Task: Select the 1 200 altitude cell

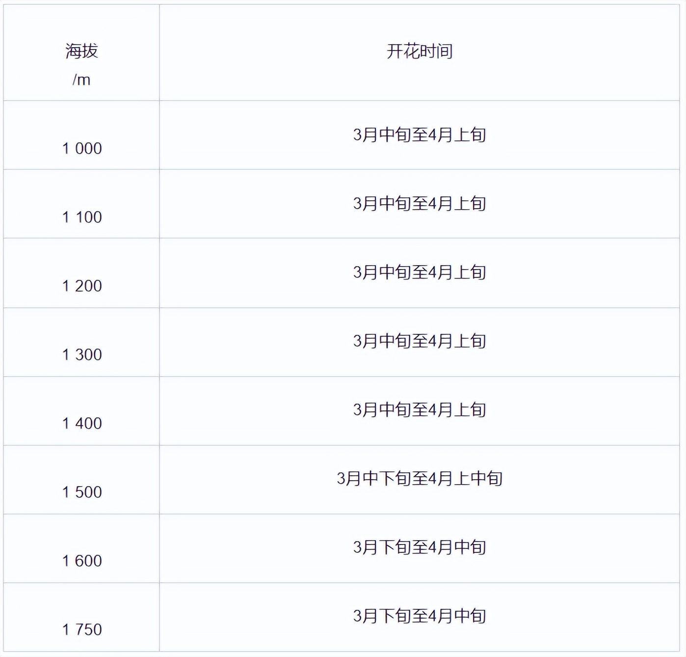Action: [x=81, y=274]
